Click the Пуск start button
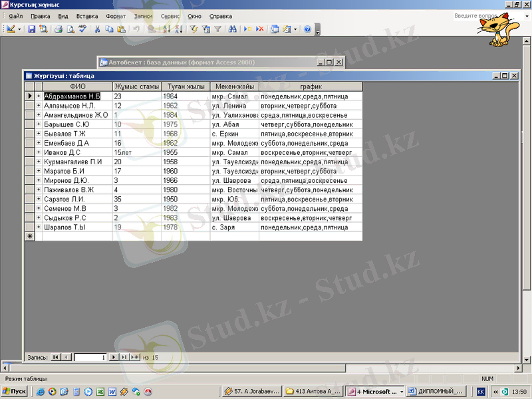This screenshot has width=532, height=399. point(15,392)
